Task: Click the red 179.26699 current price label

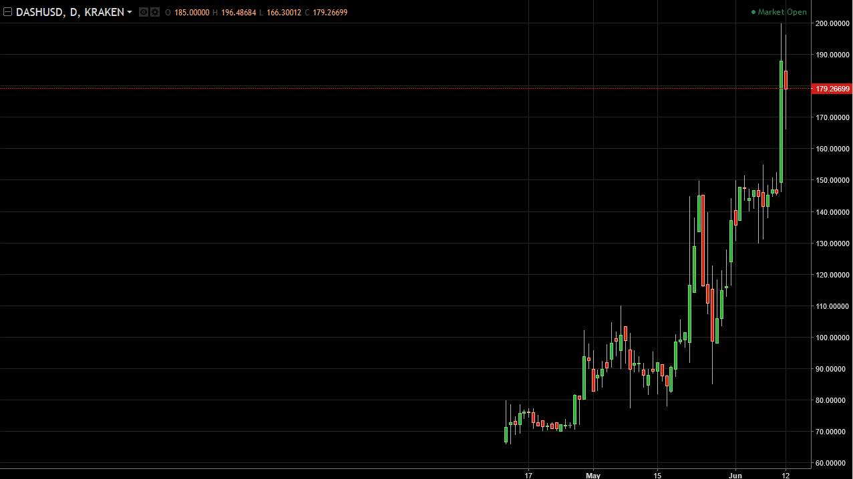Action: pyautogui.click(x=832, y=89)
